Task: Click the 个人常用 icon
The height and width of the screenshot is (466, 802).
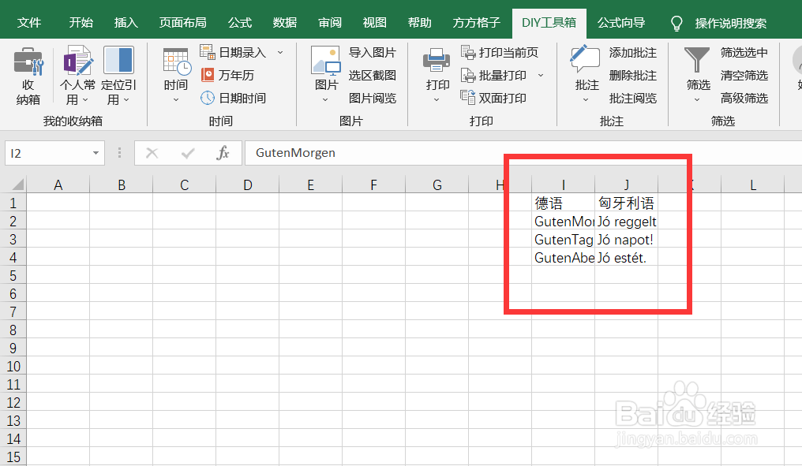Action: [x=77, y=61]
